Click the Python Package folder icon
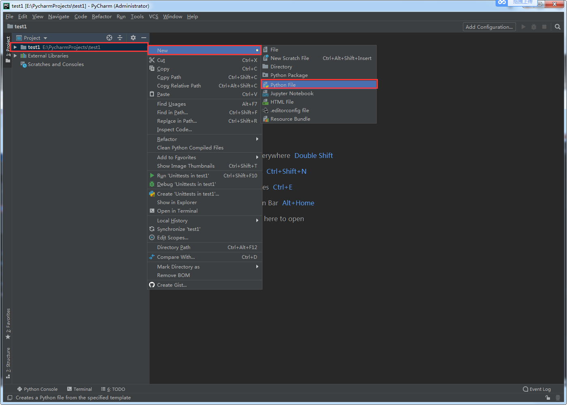The height and width of the screenshot is (405, 567). point(265,75)
